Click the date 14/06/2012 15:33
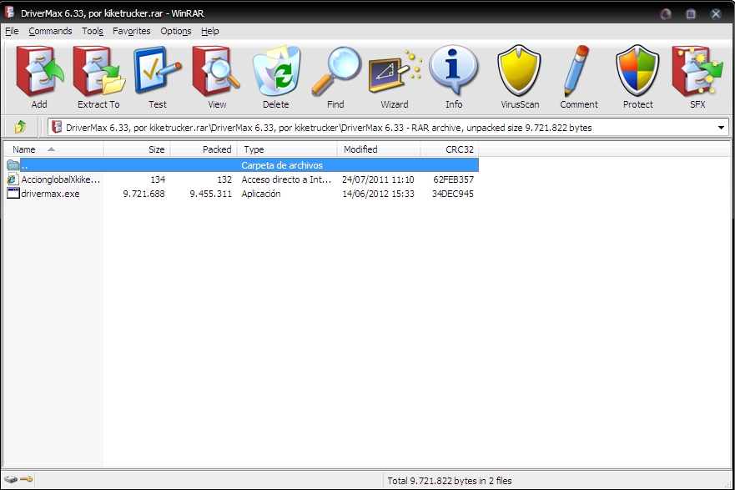This screenshot has width=735, height=490. coord(378,194)
